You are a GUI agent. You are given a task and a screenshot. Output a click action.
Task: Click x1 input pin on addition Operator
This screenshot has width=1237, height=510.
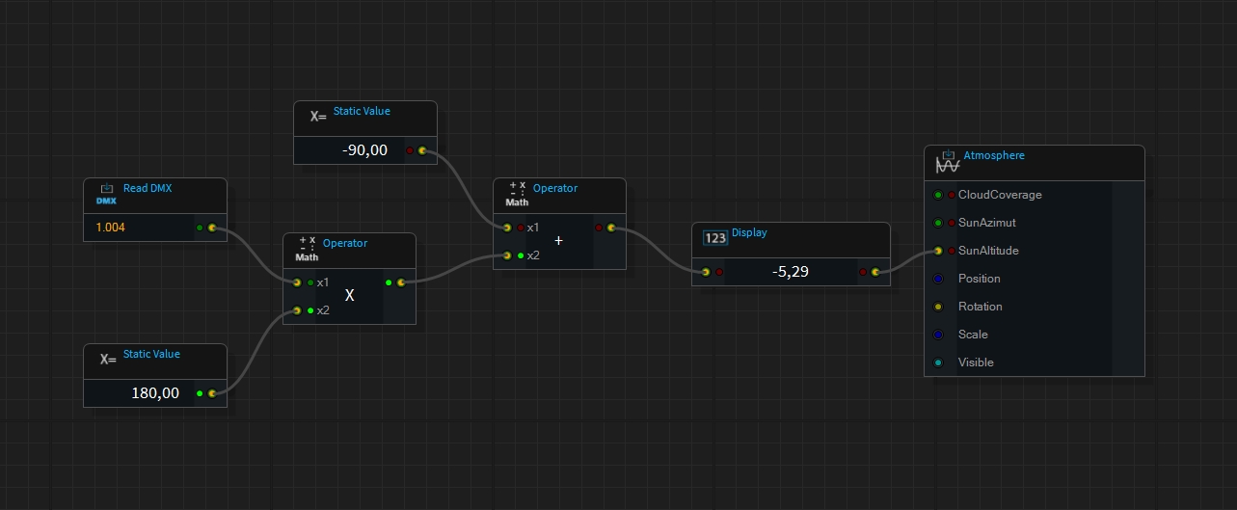[x=507, y=228]
